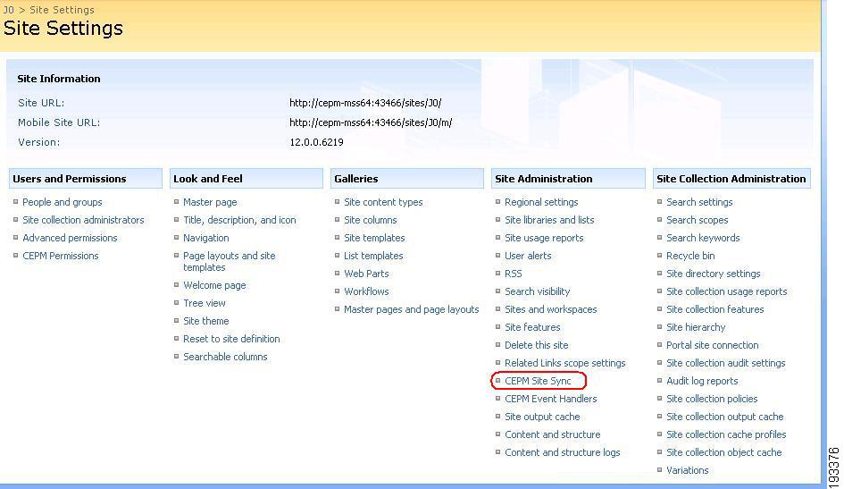This screenshot has height=489, width=844.
Task: Open the People and groups link
Action: (x=62, y=202)
